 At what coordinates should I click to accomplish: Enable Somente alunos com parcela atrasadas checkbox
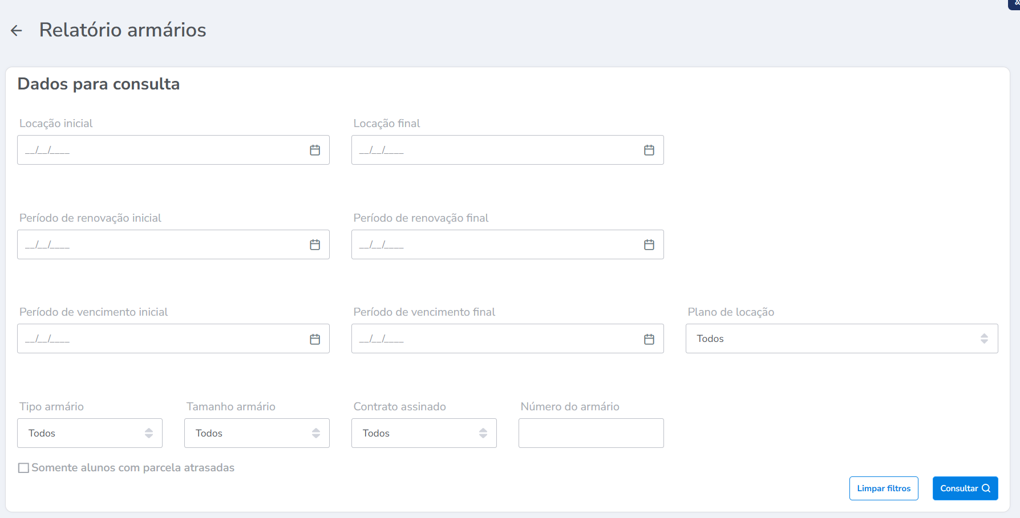point(24,468)
